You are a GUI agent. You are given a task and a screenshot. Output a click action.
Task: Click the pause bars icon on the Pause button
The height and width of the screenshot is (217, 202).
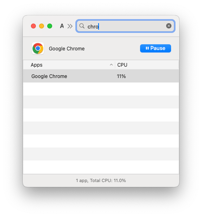(x=147, y=48)
